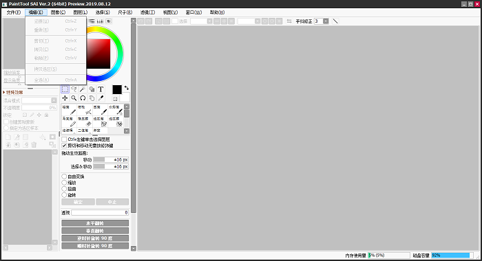Select the move tool
482x261 pixels.
pyautogui.click(x=65, y=98)
